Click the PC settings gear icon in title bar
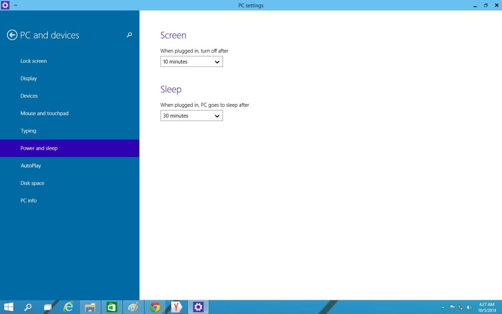This screenshot has width=502, height=314. (x=5, y=5)
